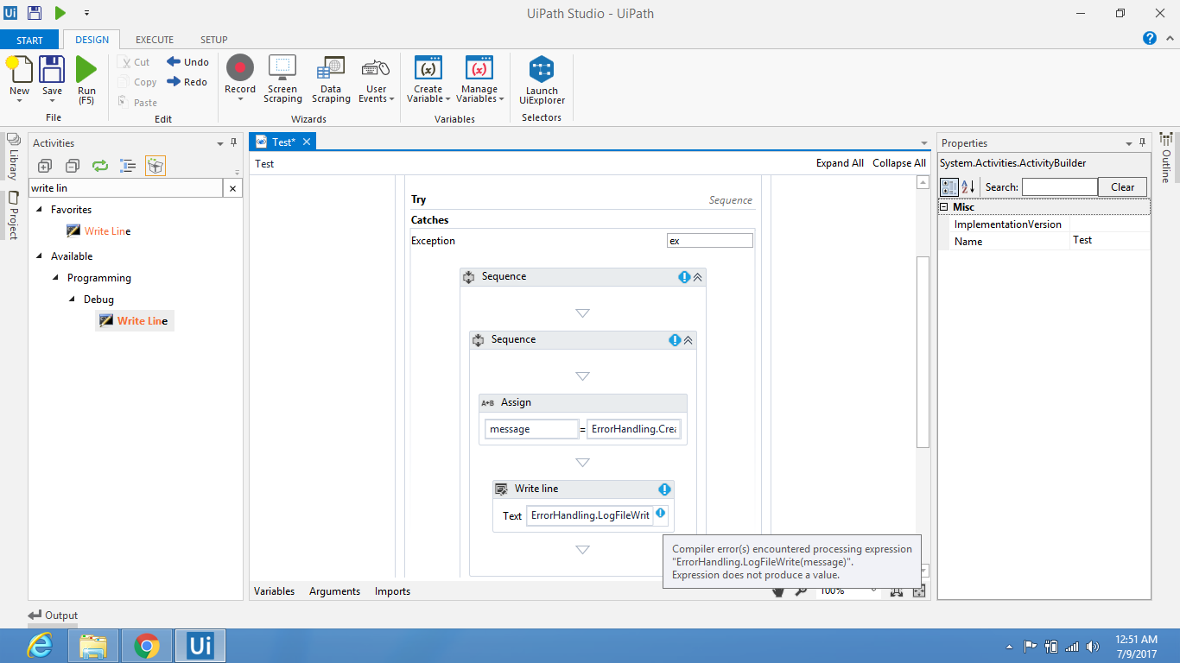Screen dimensions: 1180x663
Task: Toggle categorized view in Properties panel
Action: point(948,186)
